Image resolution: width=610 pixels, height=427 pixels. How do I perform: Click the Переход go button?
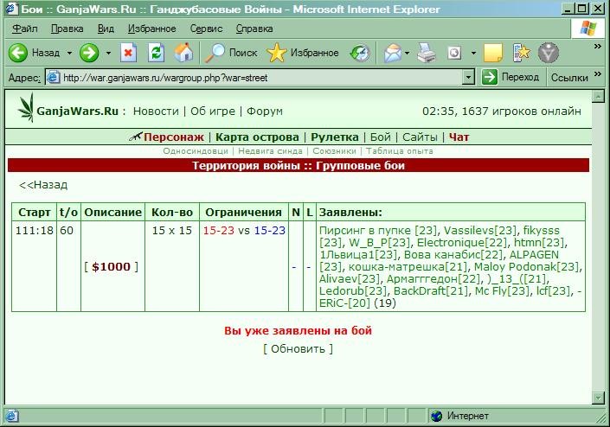510,77
